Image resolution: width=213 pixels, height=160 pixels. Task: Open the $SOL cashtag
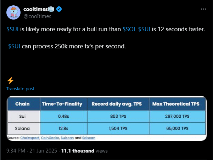130,29
